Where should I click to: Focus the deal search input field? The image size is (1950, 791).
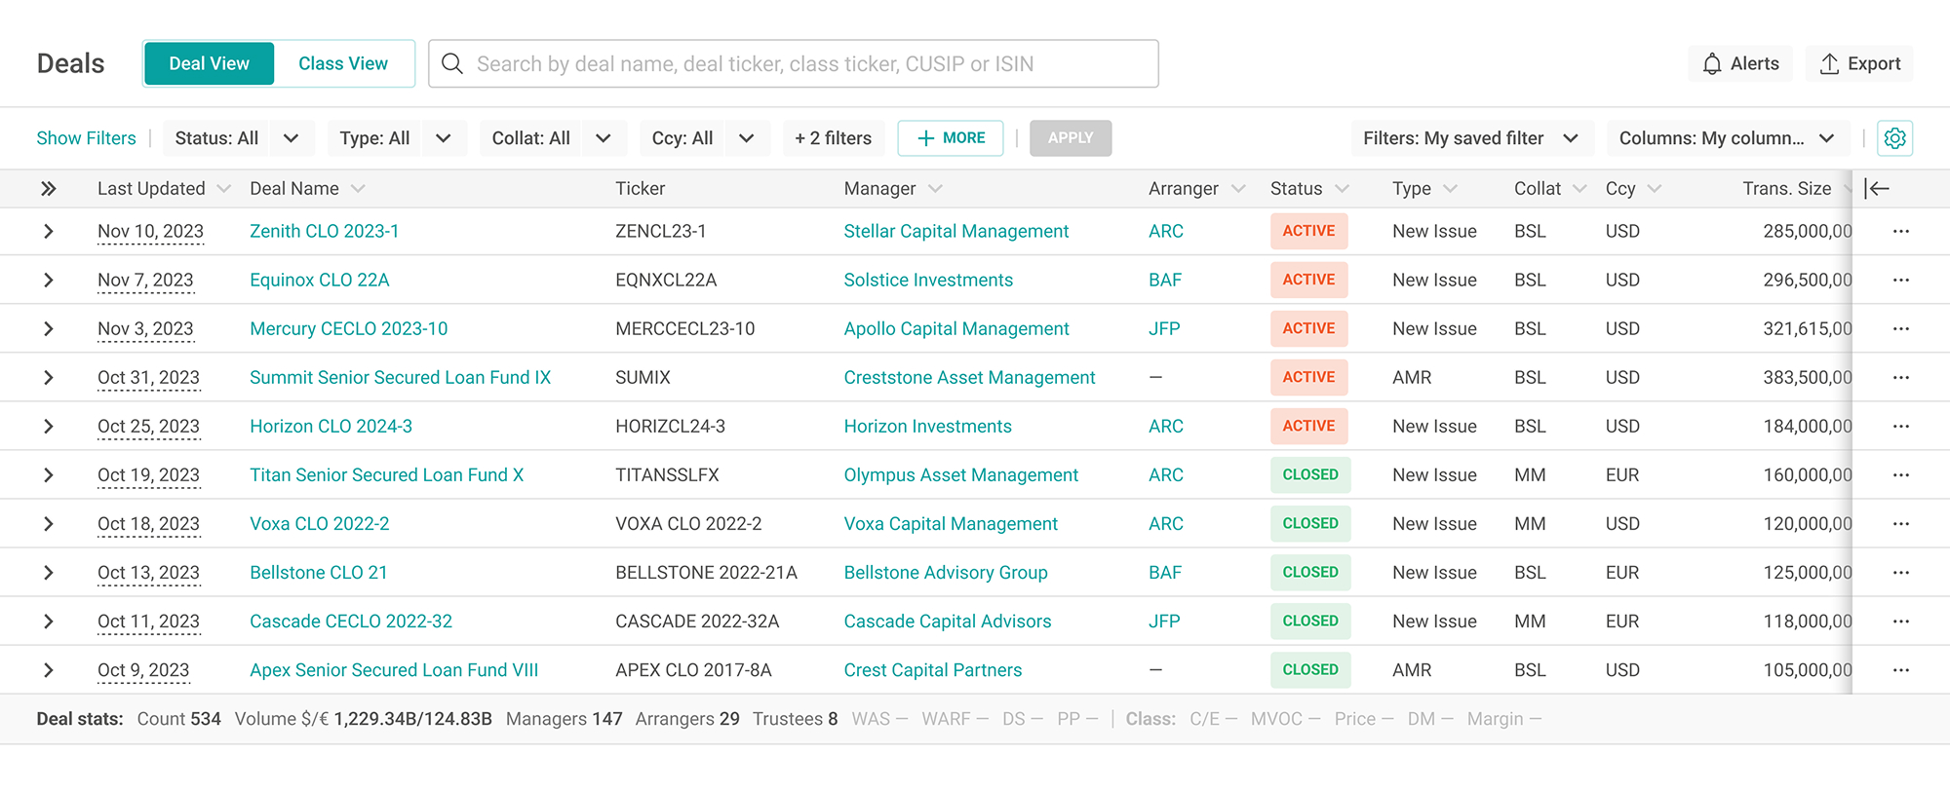pyautogui.click(x=794, y=64)
